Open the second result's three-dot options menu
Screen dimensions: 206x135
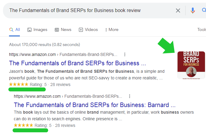click(x=130, y=96)
